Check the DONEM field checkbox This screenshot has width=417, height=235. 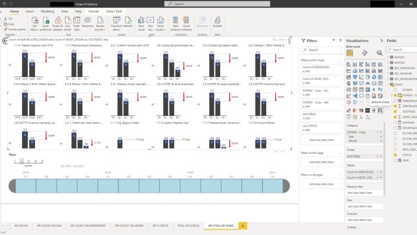[395, 89]
